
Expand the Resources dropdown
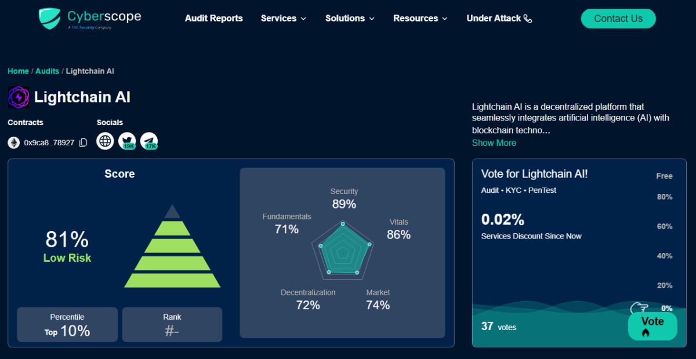point(420,18)
